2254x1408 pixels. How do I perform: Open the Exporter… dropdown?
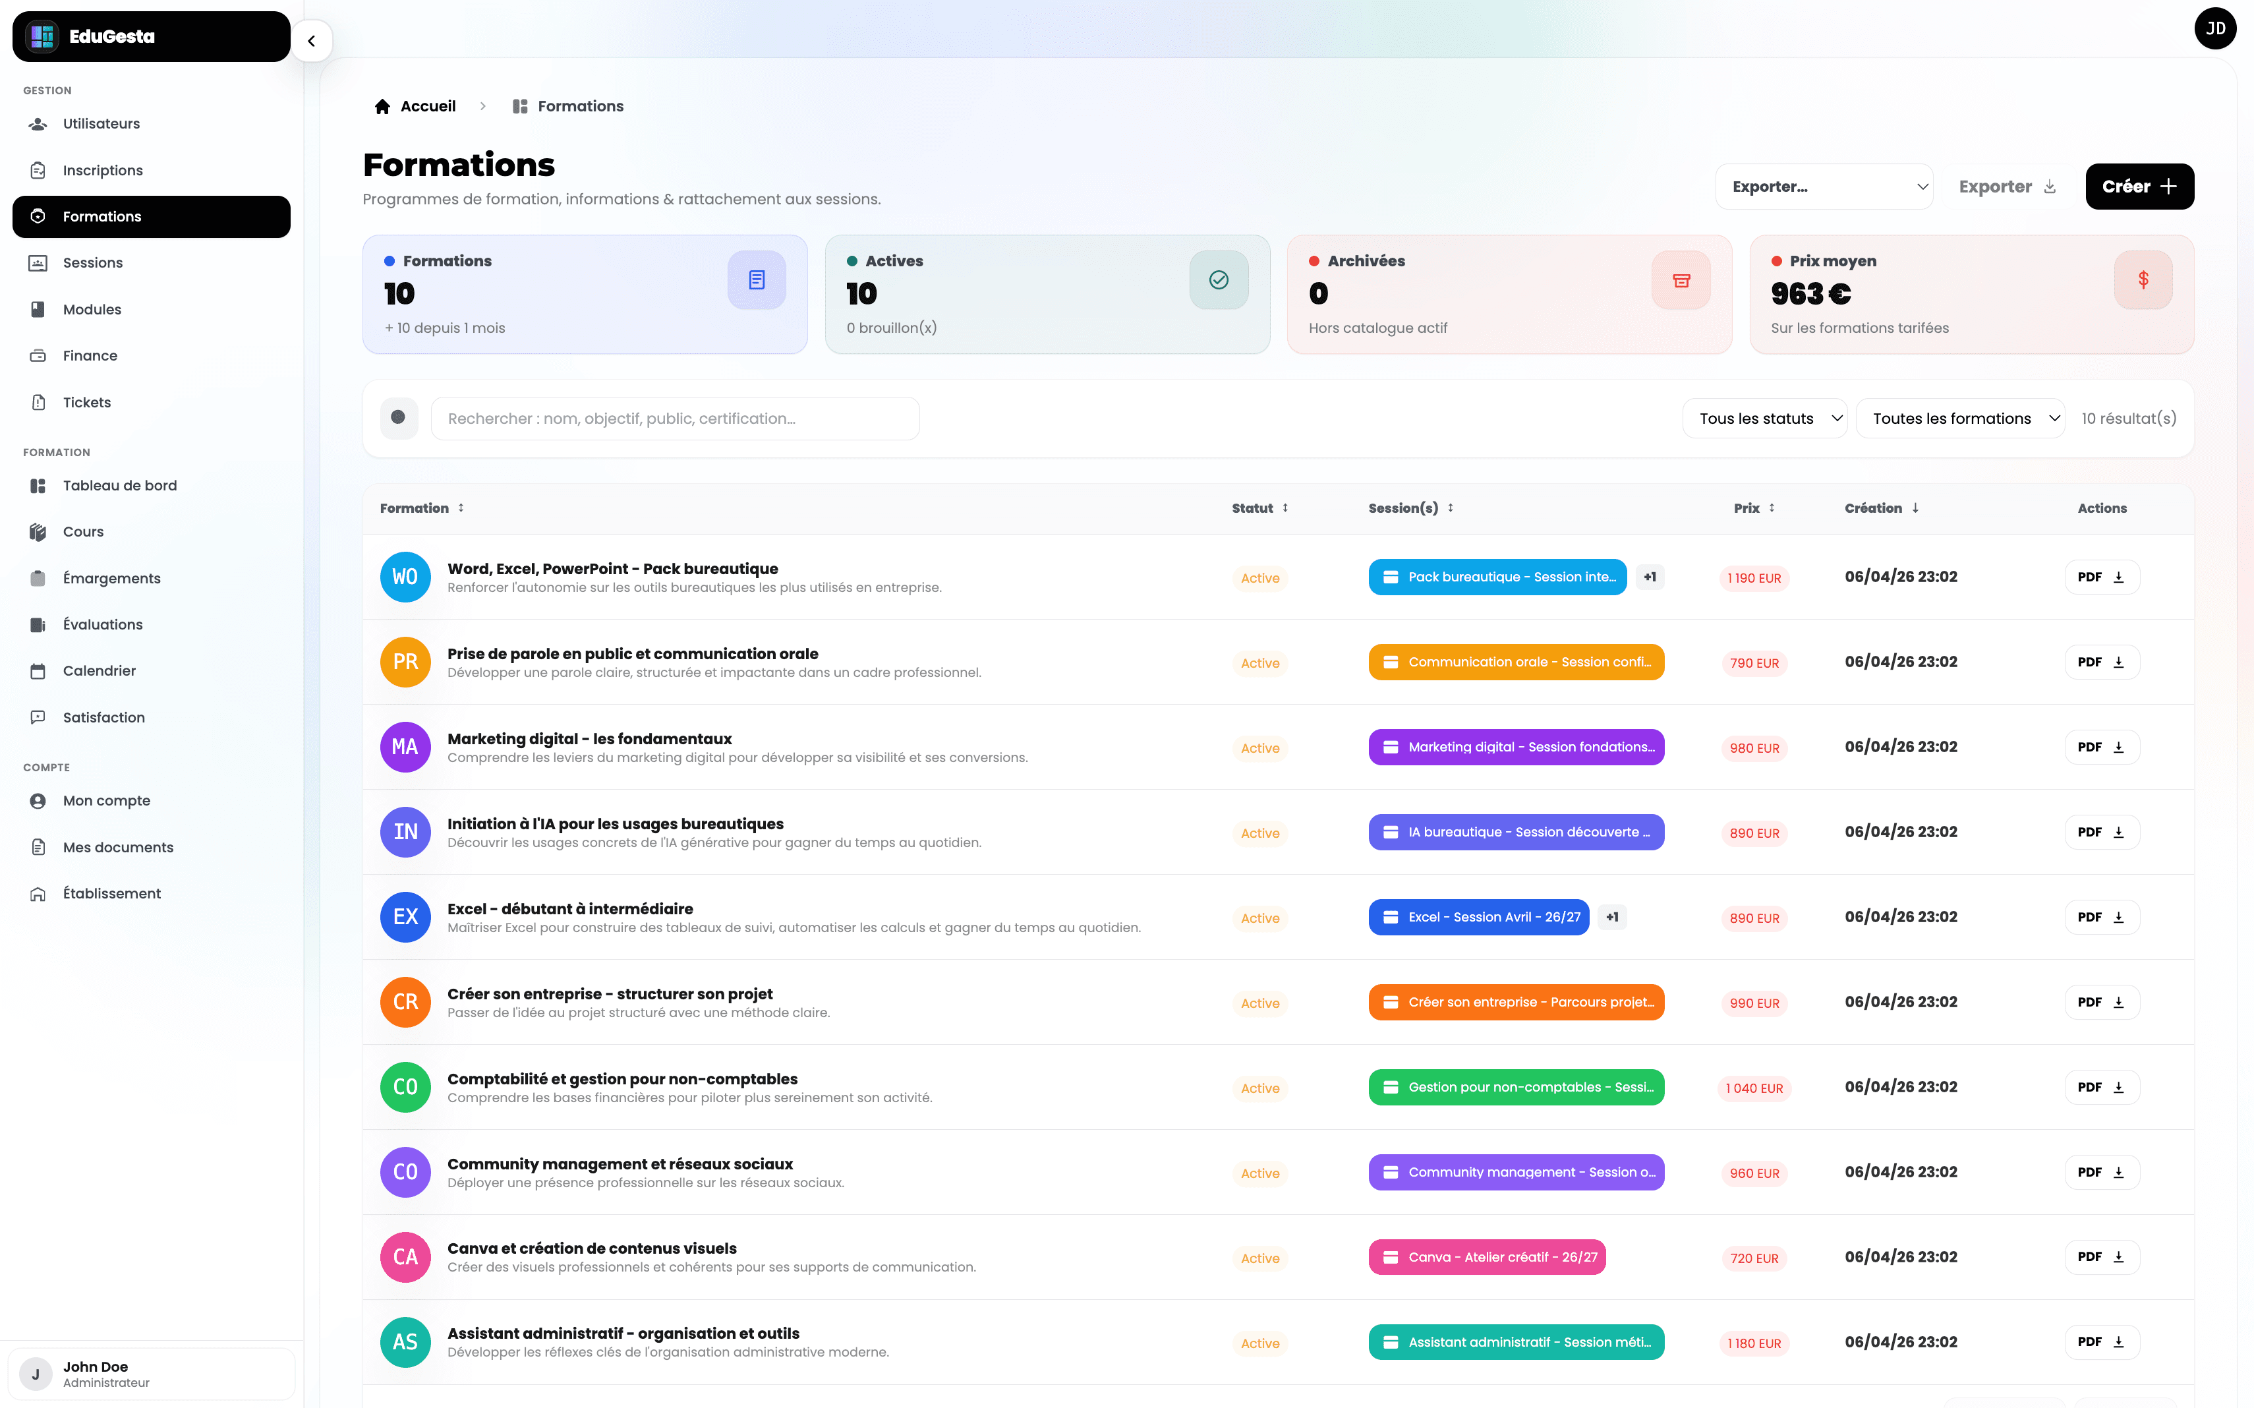coord(1823,187)
